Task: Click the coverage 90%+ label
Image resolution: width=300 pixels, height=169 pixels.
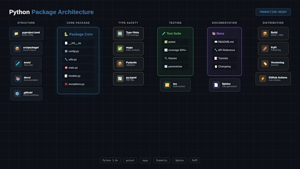Action: point(177,50)
